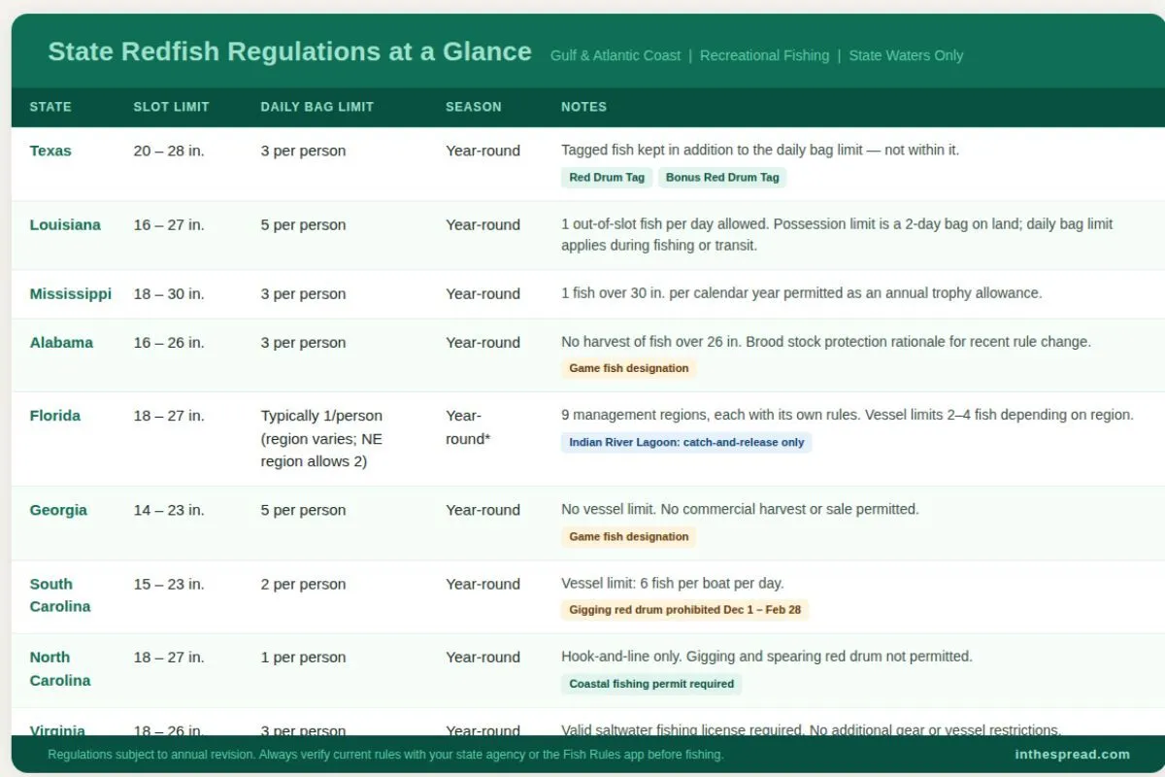Click the Gulf & Atlantic Coast label
Image resolution: width=1165 pixels, height=777 pixels.
coord(615,55)
